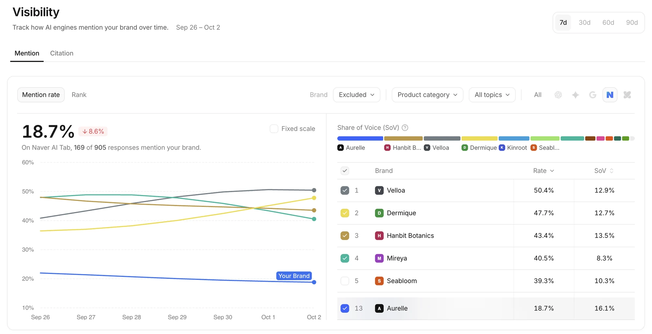This screenshot has height=334, width=652.
Task: Set the time range to 90d
Action: pyautogui.click(x=632, y=23)
